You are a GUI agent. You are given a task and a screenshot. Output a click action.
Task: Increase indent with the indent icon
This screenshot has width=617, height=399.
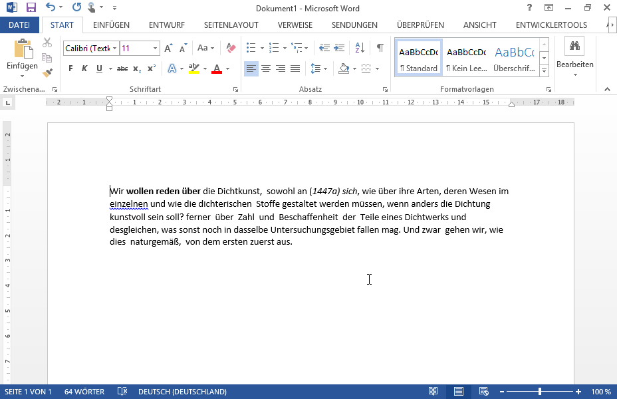(x=340, y=48)
